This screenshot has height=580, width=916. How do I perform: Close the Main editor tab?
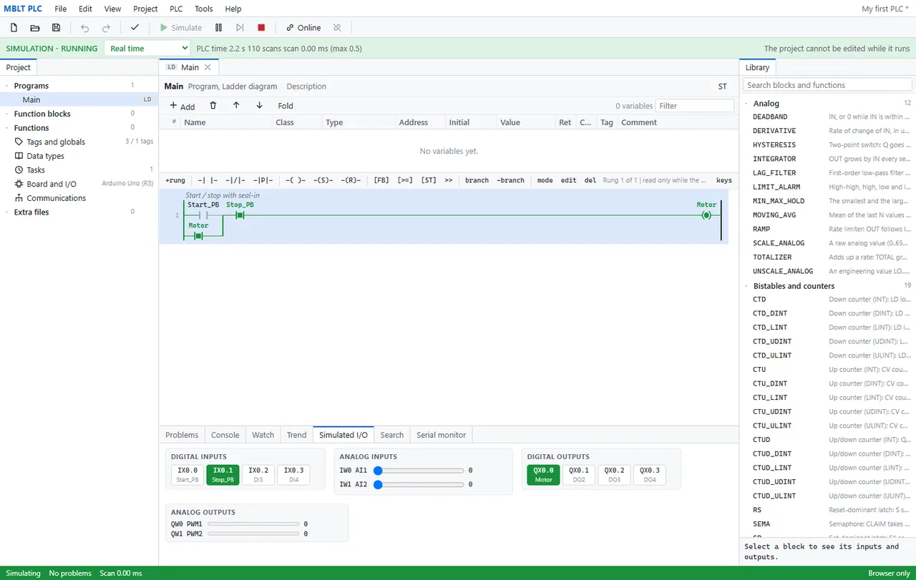[x=208, y=67]
